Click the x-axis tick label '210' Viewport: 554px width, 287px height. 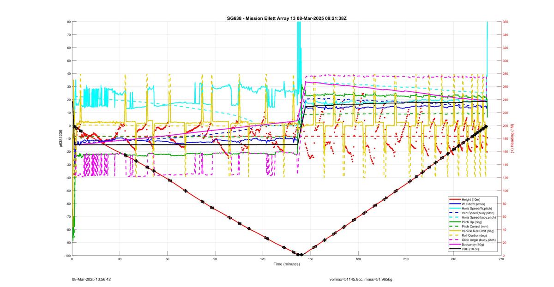(x=406, y=259)
